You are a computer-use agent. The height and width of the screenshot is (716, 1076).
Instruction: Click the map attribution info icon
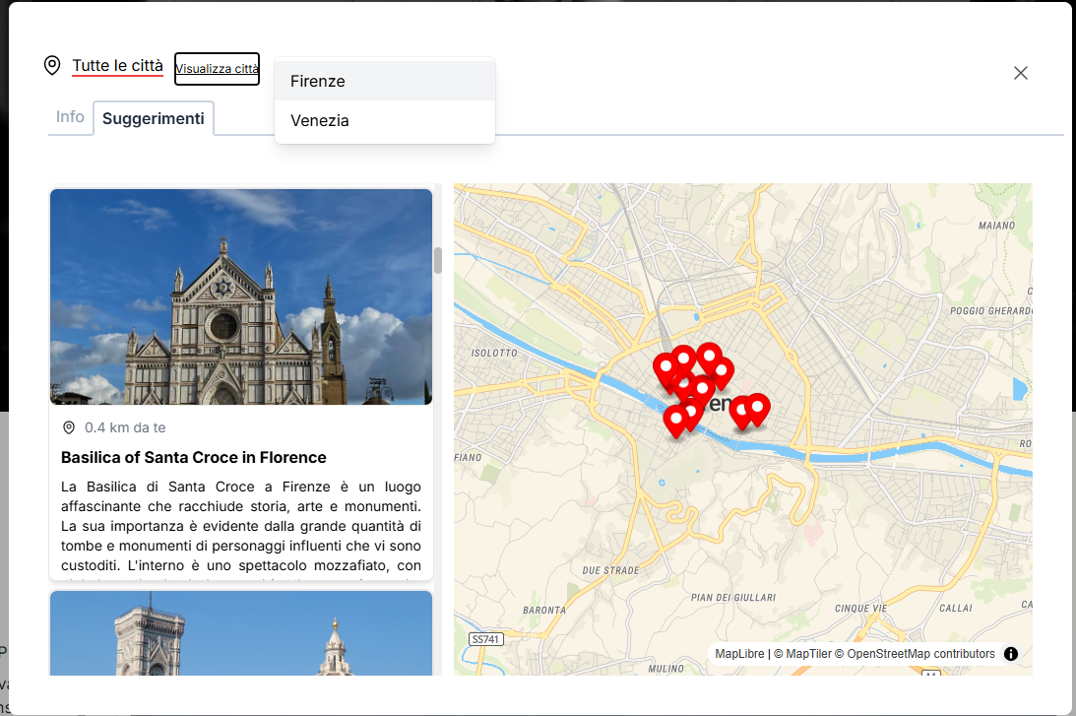(1011, 654)
